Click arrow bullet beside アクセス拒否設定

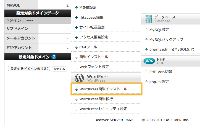click(x=77, y=37)
